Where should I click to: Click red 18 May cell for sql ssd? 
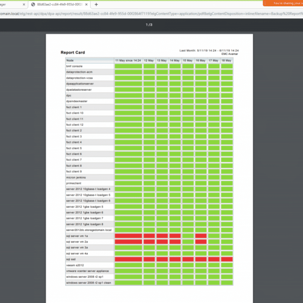tap(227, 259)
